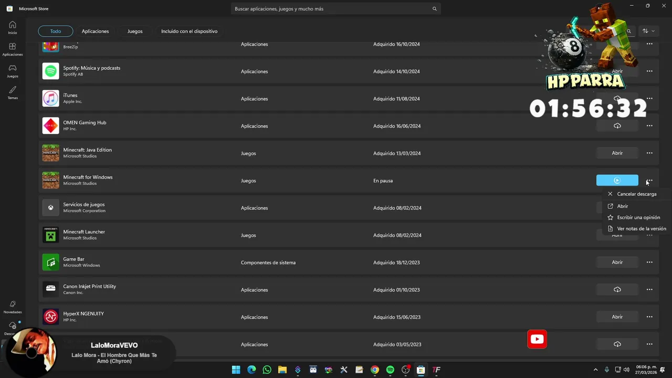Viewport: 672px width, 378px height.
Task: Open more options for HyperX NGENUITY
Action: [x=649, y=317]
